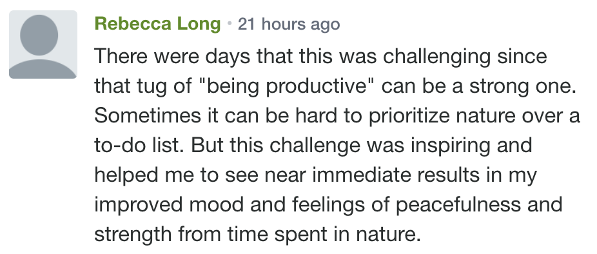
Task: Click the word "helped" in the comment
Action: coord(126,175)
